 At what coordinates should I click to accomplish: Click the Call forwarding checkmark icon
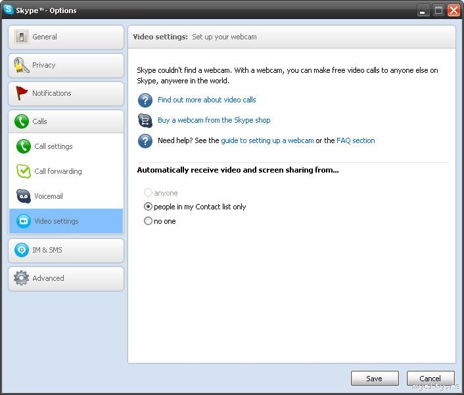(x=24, y=171)
